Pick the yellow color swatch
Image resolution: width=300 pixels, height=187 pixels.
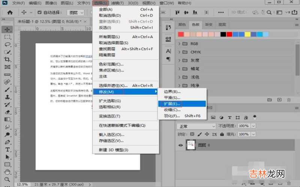click(247, 34)
